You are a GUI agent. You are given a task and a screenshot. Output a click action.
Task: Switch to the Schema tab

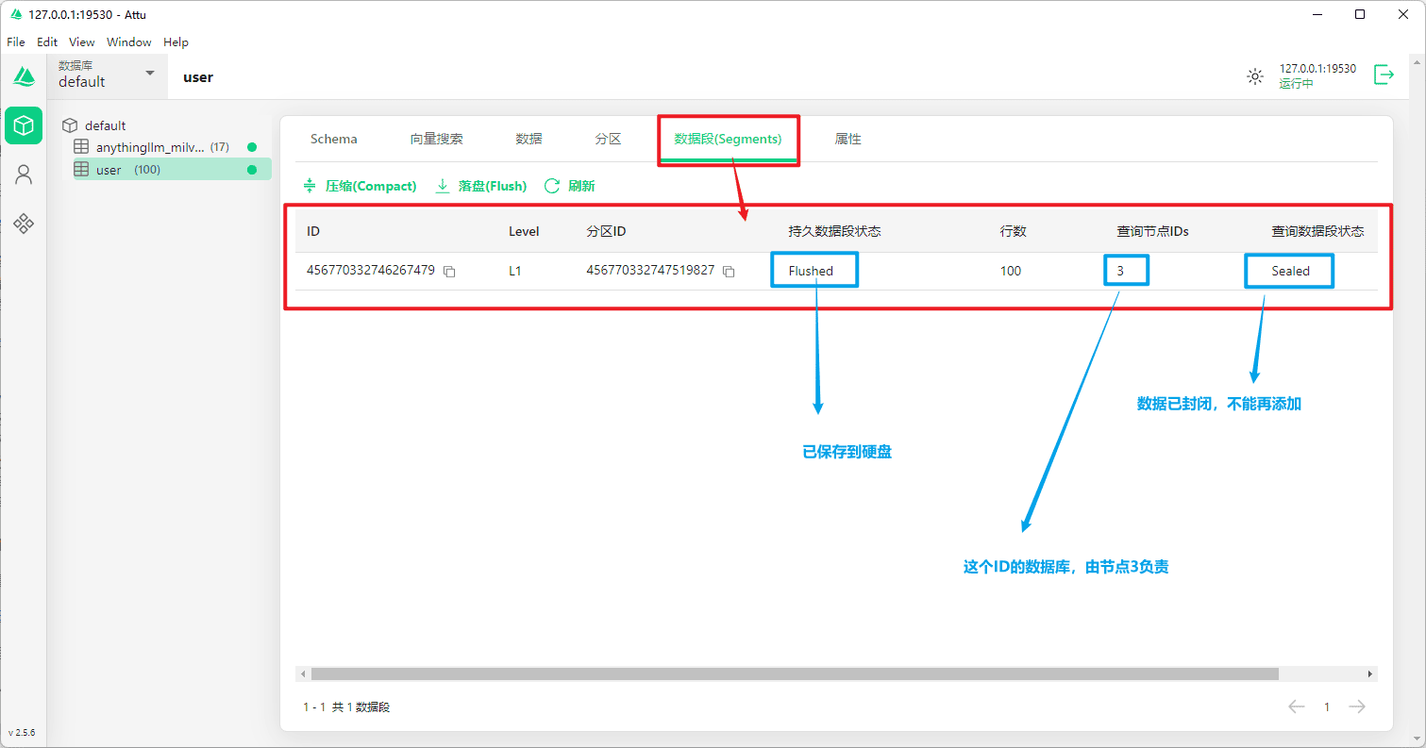(333, 139)
